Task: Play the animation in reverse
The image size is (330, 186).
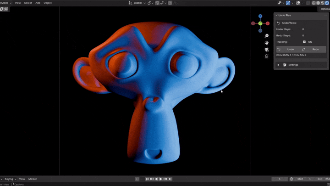Action: click(x=156, y=179)
